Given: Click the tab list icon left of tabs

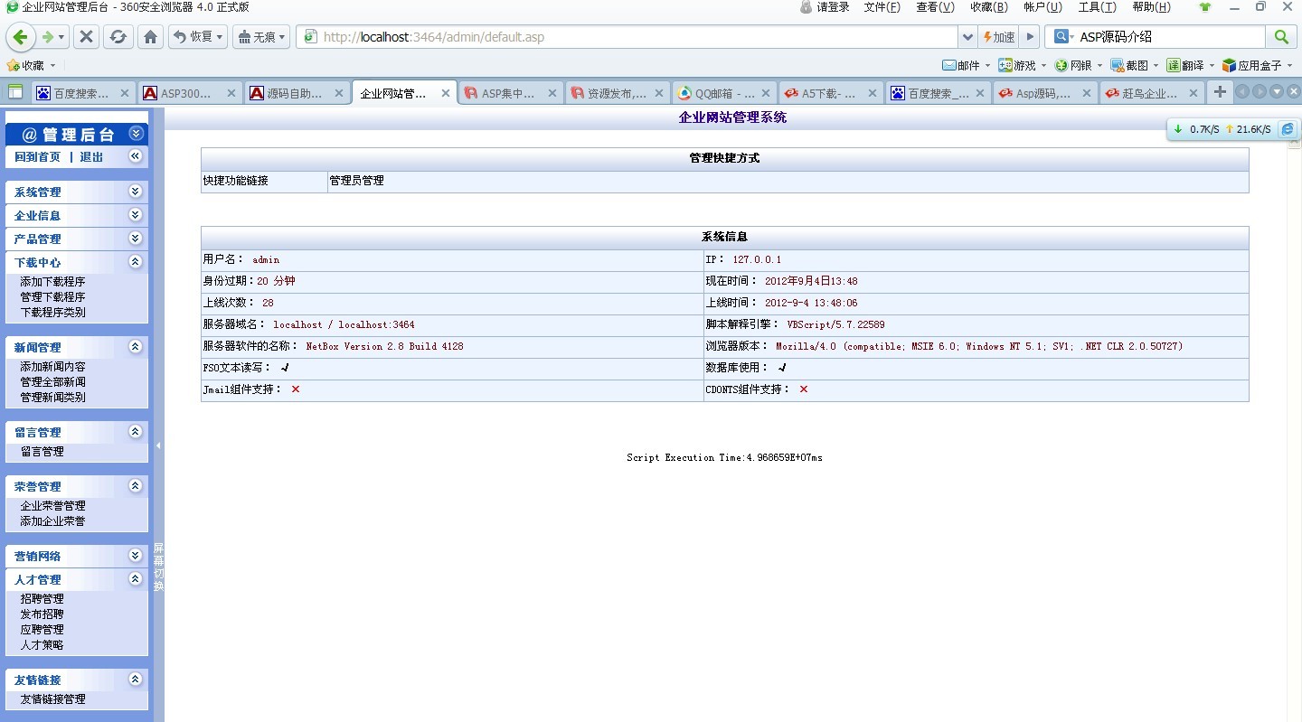Looking at the screenshot, I should pos(15,91).
